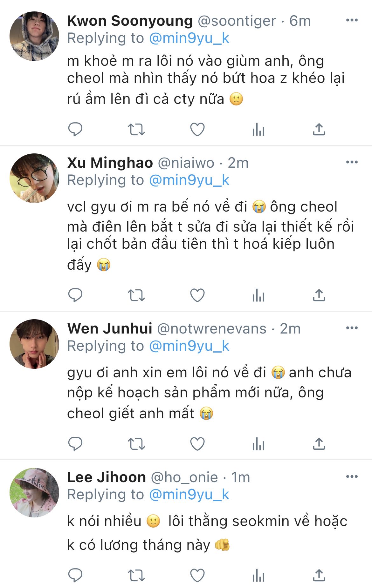Image resolution: width=372 pixels, height=587 pixels.
Task: Like Kwon Soonyoung's tweet
Action: [x=197, y=129]
